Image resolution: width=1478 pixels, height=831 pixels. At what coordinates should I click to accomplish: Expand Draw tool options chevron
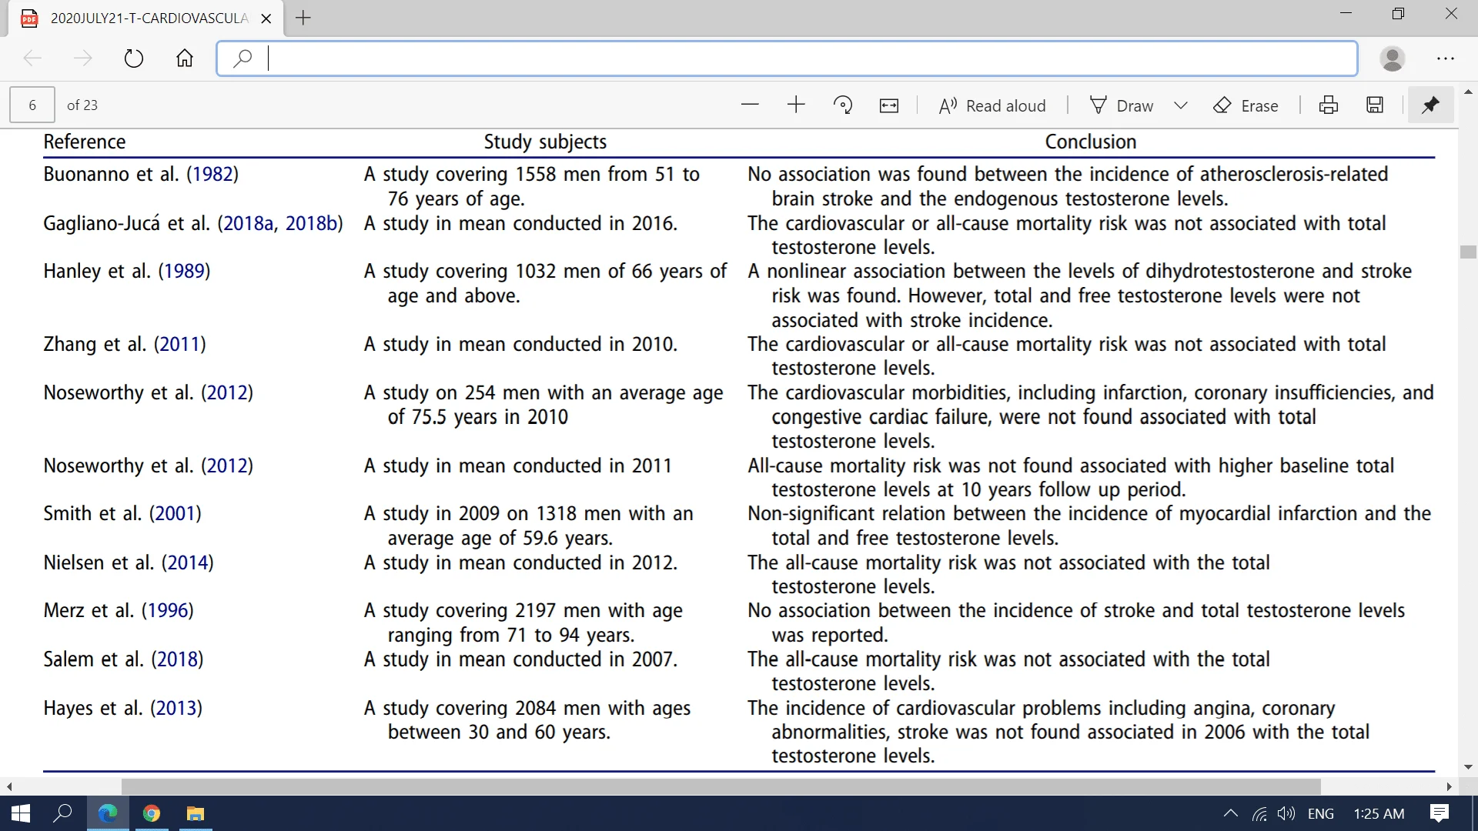tap(1181, 105)
